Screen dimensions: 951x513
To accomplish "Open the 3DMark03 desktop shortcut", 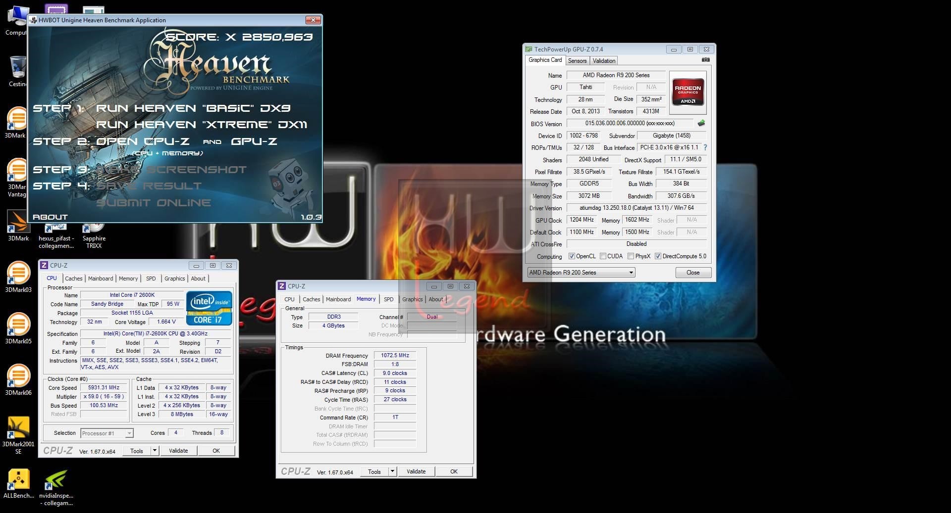I will pyautogui.click(x=18, y=277).
